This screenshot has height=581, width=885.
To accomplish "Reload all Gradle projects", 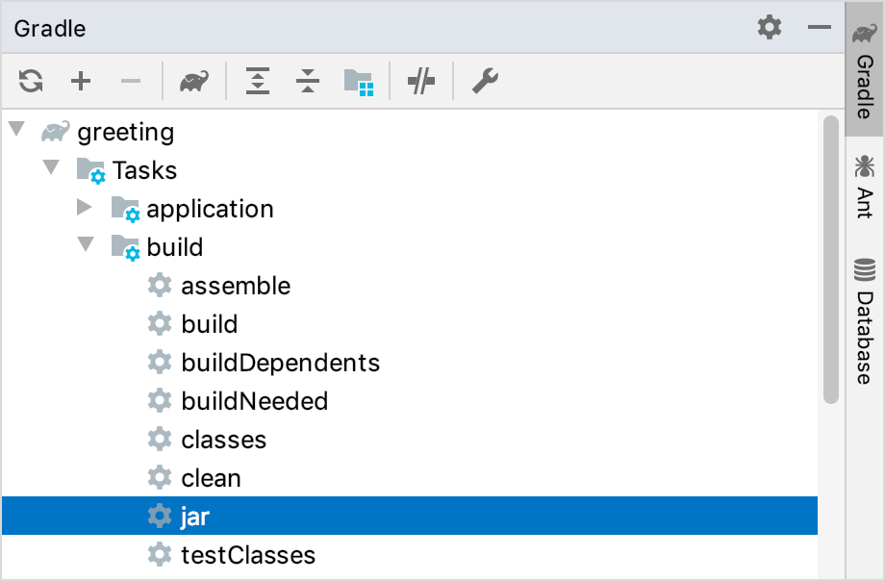I will [30, 81].
